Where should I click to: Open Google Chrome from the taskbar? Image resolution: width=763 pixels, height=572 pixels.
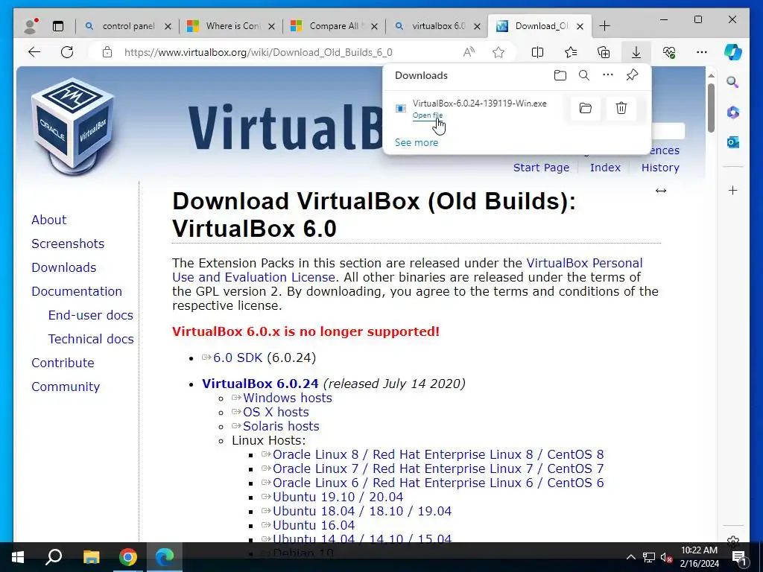[x=128, y=557]
